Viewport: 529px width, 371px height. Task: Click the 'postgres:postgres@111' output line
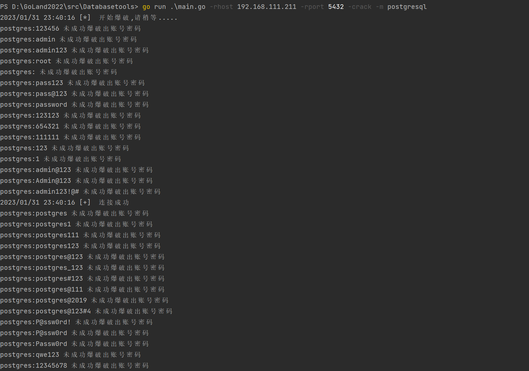point(82,289)
